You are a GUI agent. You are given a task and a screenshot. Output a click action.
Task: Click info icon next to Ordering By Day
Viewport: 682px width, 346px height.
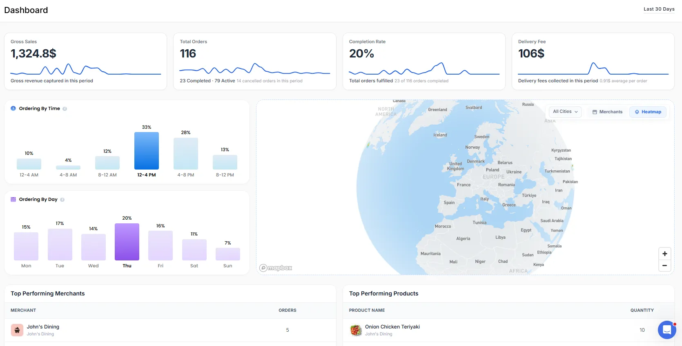[62, 200]
